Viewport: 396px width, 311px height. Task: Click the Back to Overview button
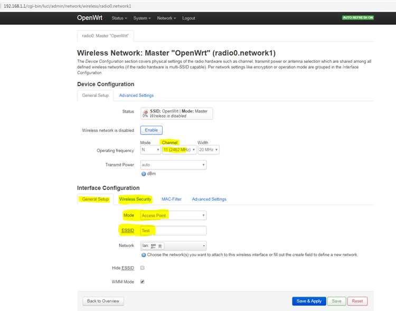(x=103, y=301)
